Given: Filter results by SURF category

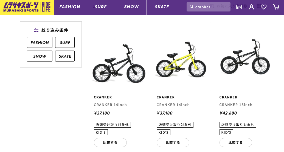Looking at the screenshot, I should coord(65,42).
